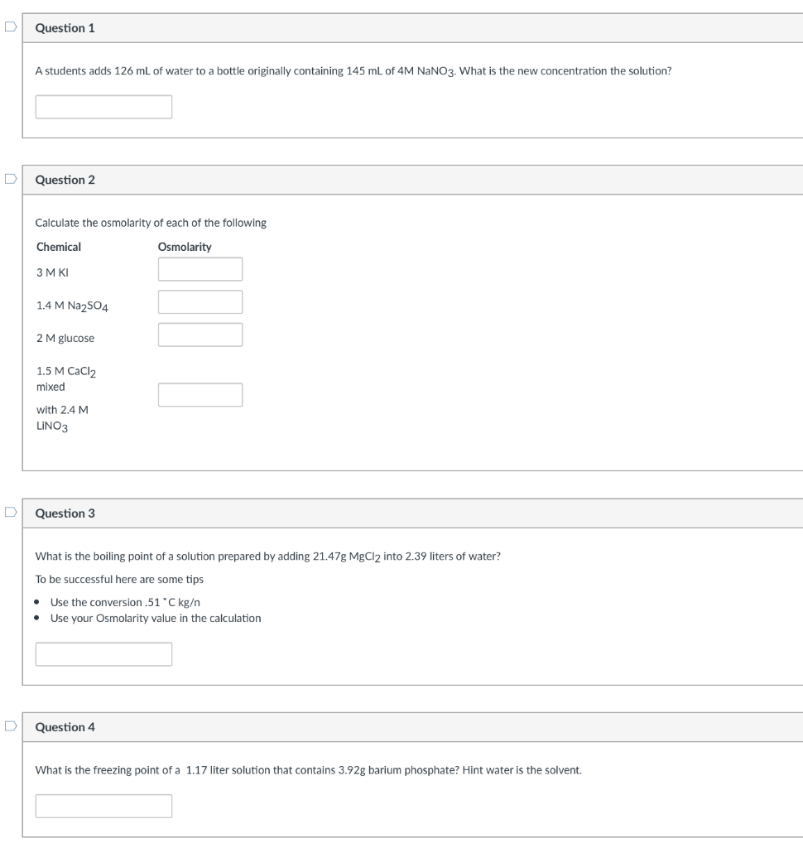The image size is (803, 848).
Task: Click the Question 1 answer field
Action: point(103,107)
